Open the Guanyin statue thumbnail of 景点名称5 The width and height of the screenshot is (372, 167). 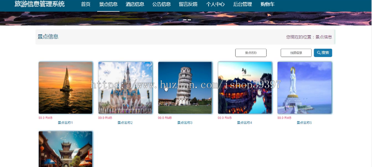305,88
